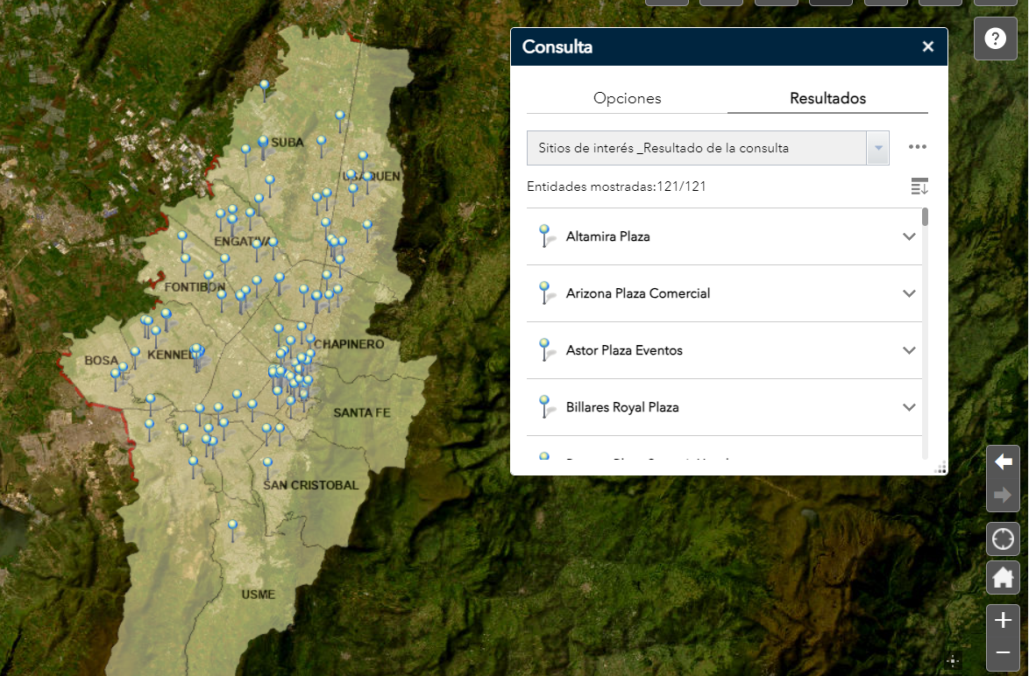The image size is (1029, 676).
Task: Click the my location button
Action: pos(1003,539)
